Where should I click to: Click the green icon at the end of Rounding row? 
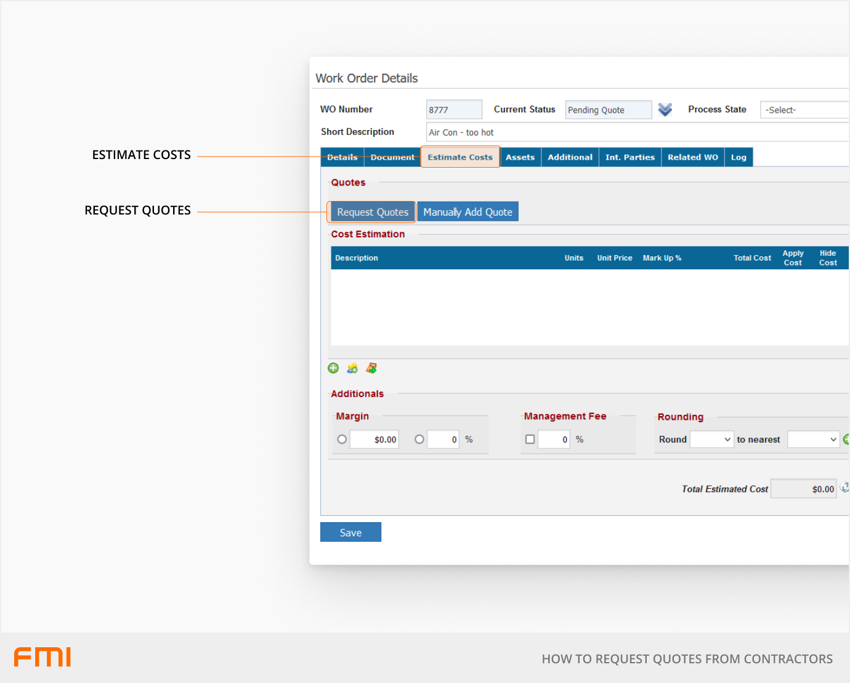(x=846, y=440)
